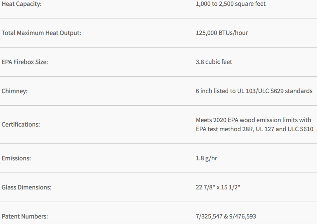Viewport: 317px width, 224px height.
Task: Click the EPA Firebox Size label
Action: [25, 62]
